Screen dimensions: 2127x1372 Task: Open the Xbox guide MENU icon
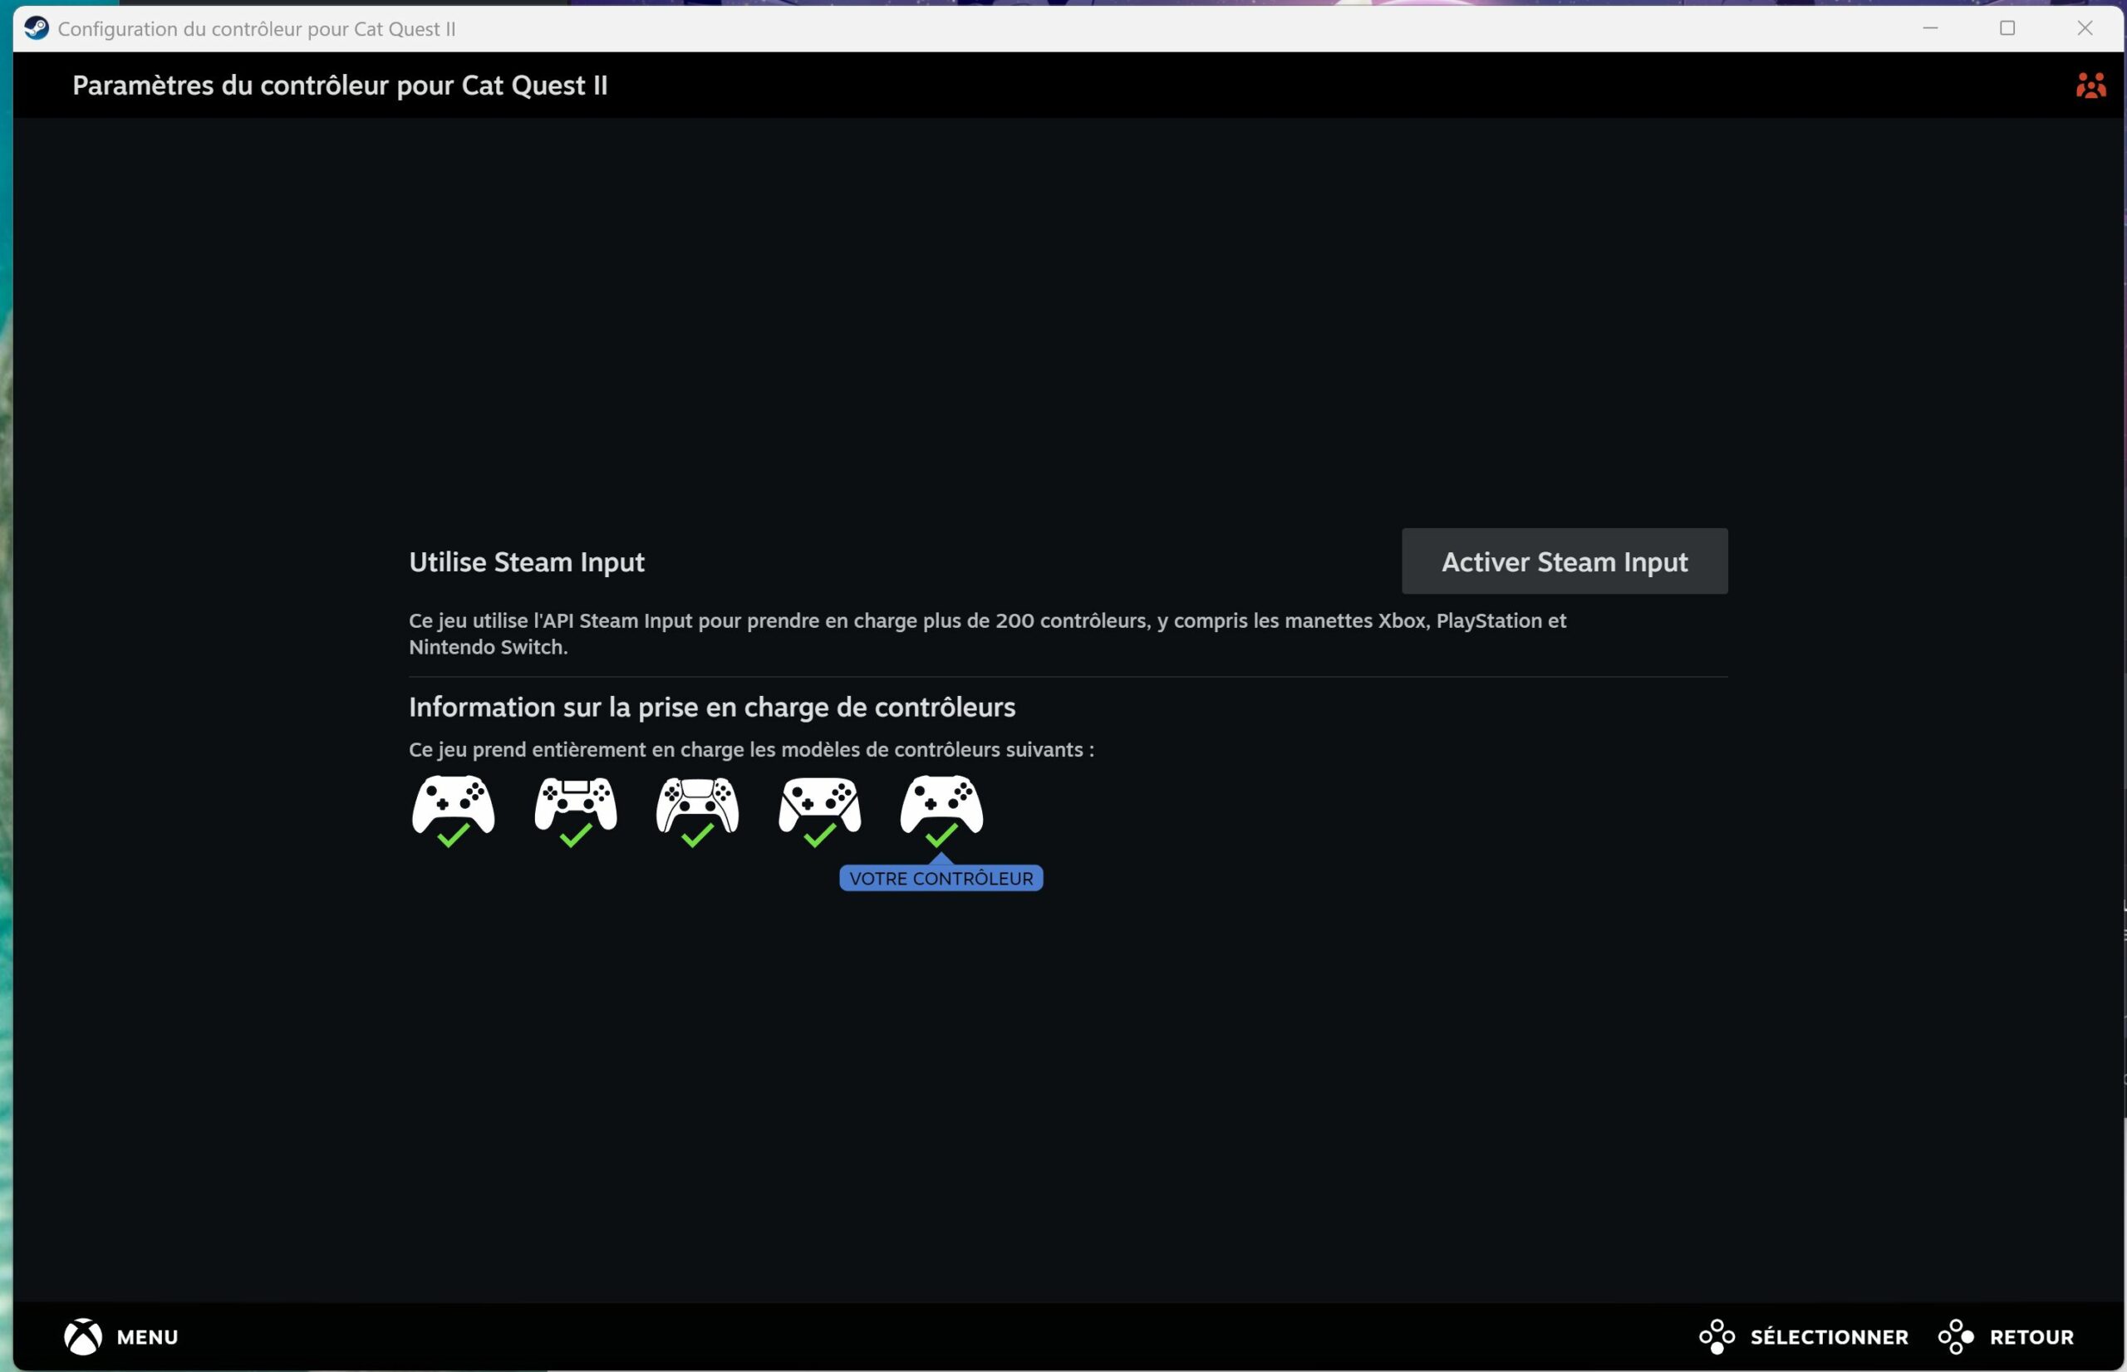83,1336
